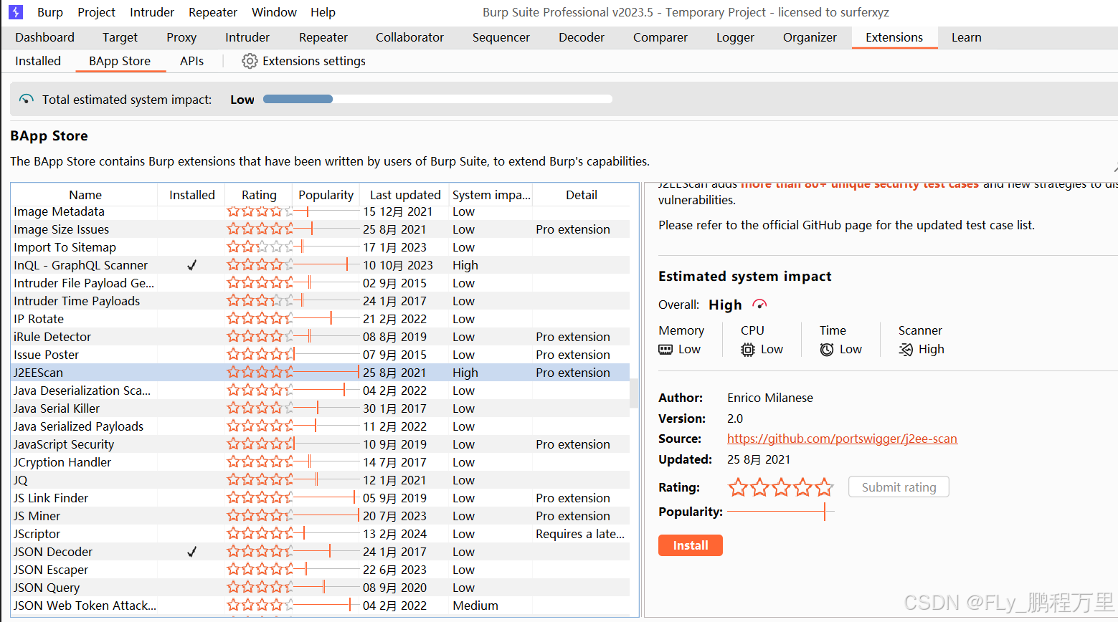Open the Help menu
The image size is (1118, 622).
323,12
